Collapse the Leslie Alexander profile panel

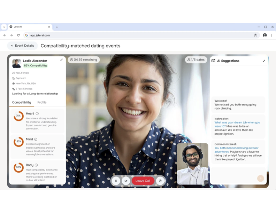click(x=61, y=60)
